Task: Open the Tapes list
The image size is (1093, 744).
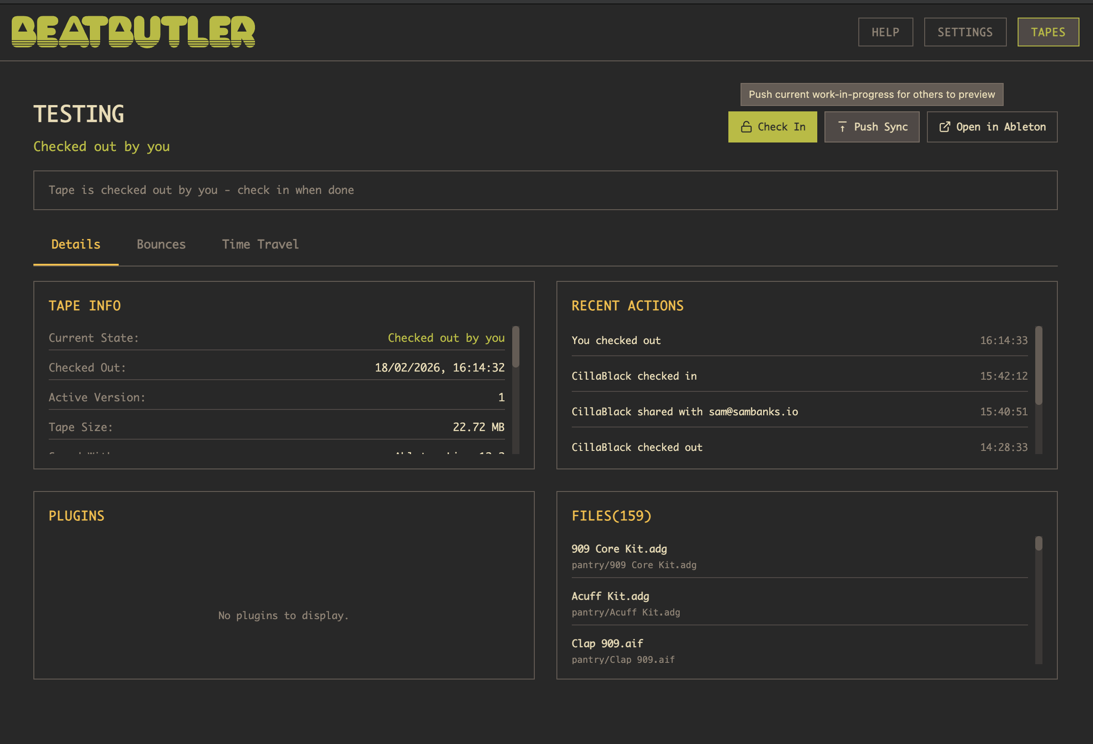Action: [1048, 32]
